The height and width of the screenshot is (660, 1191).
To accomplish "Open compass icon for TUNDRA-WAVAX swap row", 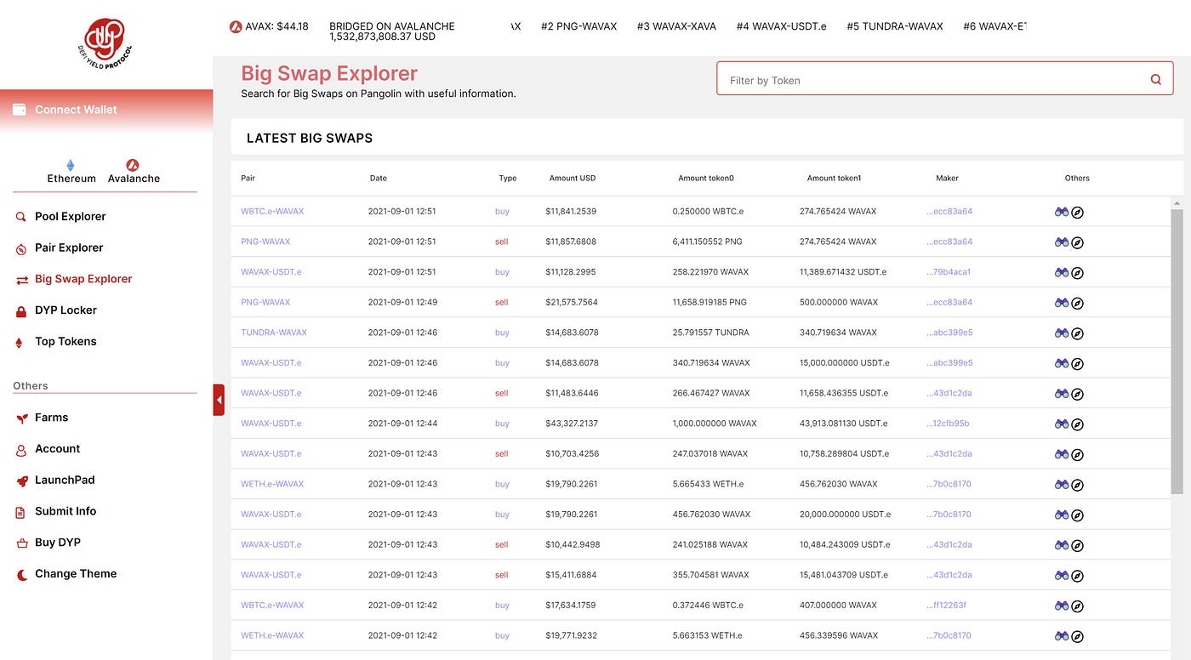I will (x=1077, y=333).
